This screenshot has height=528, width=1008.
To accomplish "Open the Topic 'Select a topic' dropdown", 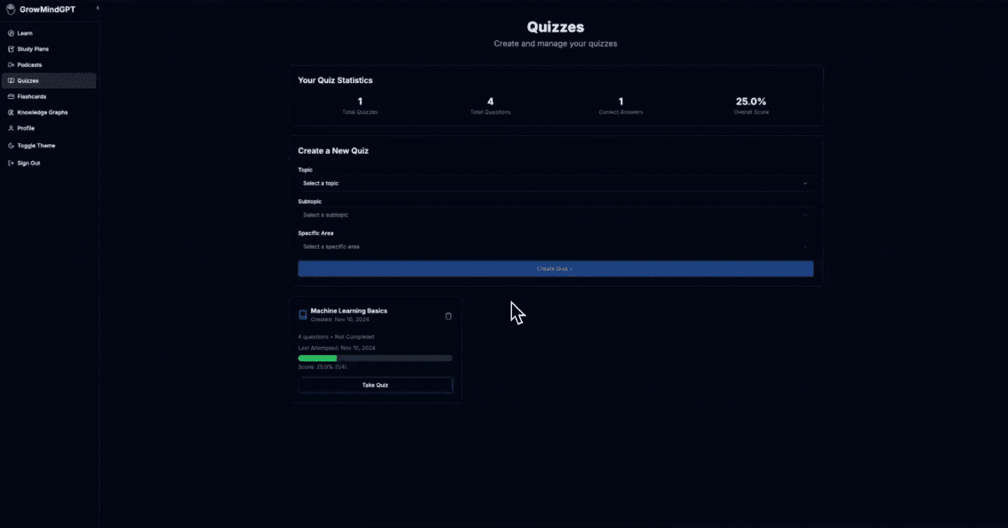I will 555,183.
